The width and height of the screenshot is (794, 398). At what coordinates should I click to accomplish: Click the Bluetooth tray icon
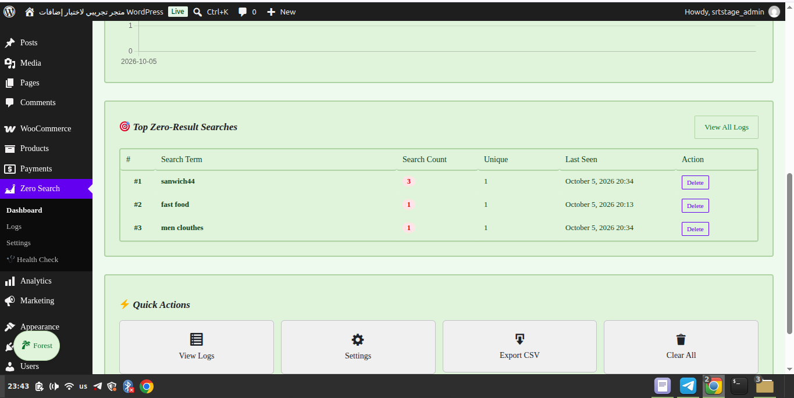[129, 386]
